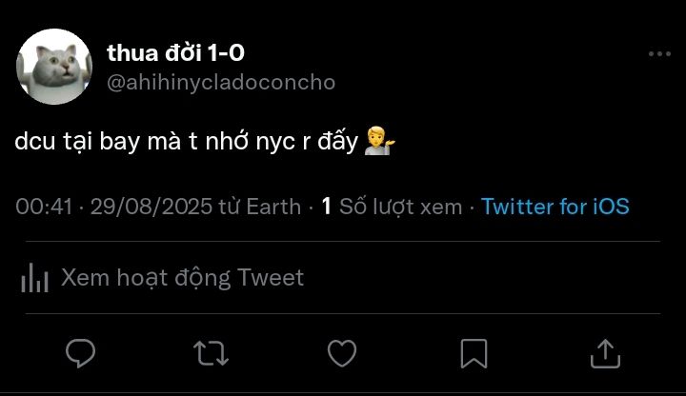Screen dimensions: 686x396
Task: Open the share icon for the tweet
Action: coord(605,353)
